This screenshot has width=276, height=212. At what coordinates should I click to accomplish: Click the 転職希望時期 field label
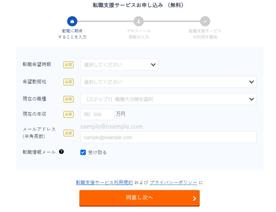click(x=37, y=64)
